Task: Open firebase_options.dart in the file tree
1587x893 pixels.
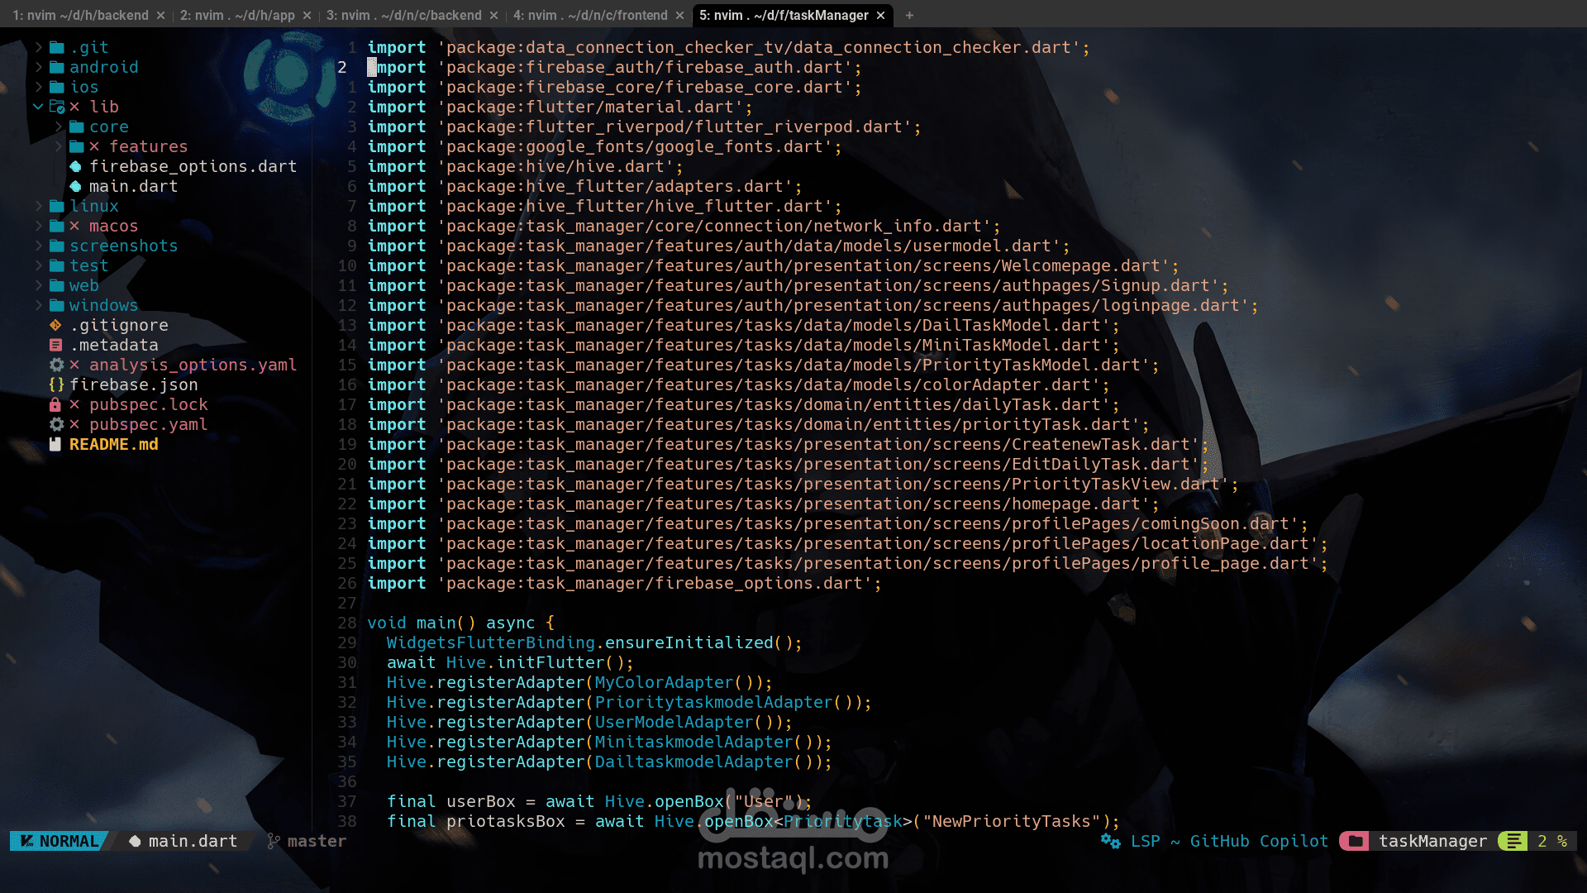Action: point(193,166)
